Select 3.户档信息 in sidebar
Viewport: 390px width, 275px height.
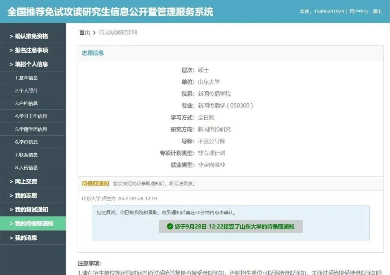26,103
